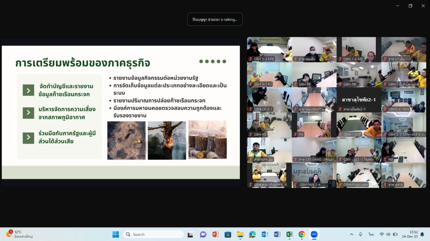Launch Microsoft Edge from the taskbar
The width and height of the screenshot is (430, 241).
coord(252,235)
